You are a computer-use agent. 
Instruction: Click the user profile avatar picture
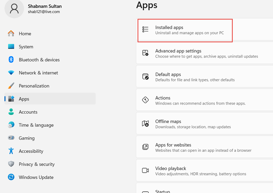point(14,9)
